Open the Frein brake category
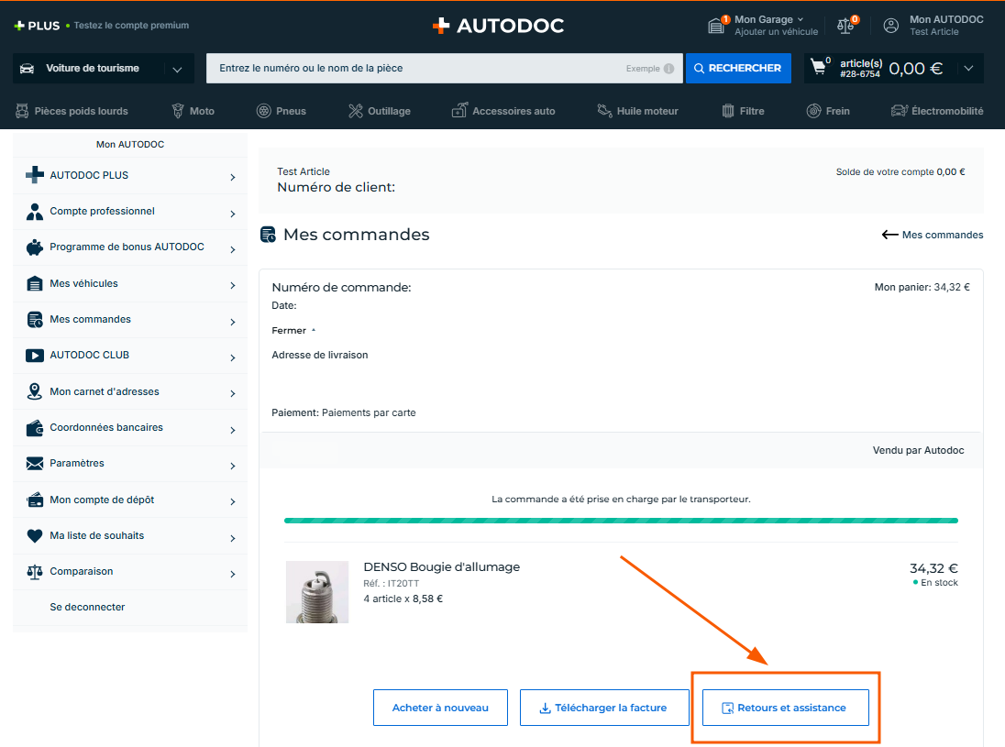1005x747 pixels. pos(827,111)
